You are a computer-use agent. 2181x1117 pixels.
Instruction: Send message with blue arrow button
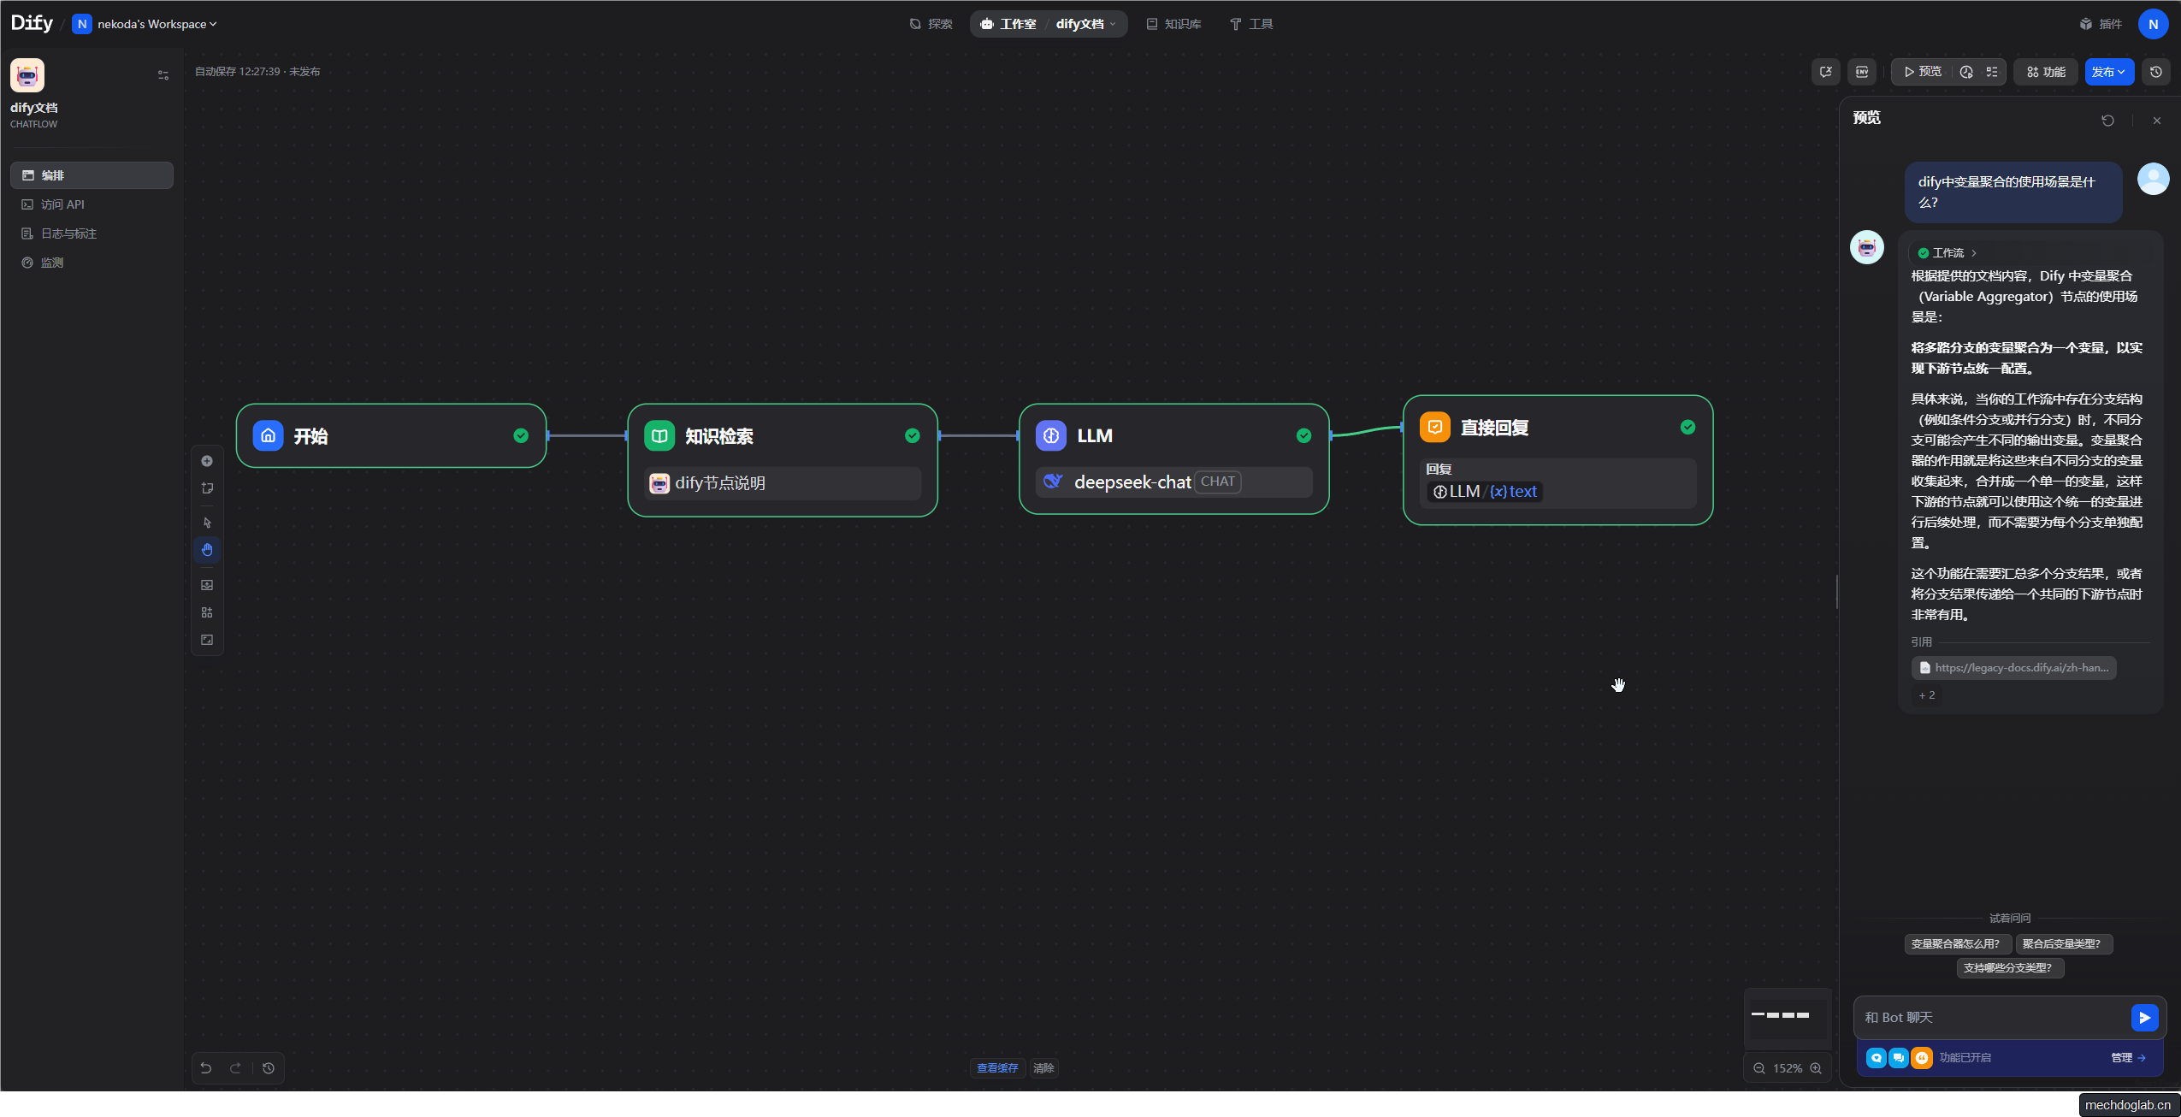(2144, 1017)
